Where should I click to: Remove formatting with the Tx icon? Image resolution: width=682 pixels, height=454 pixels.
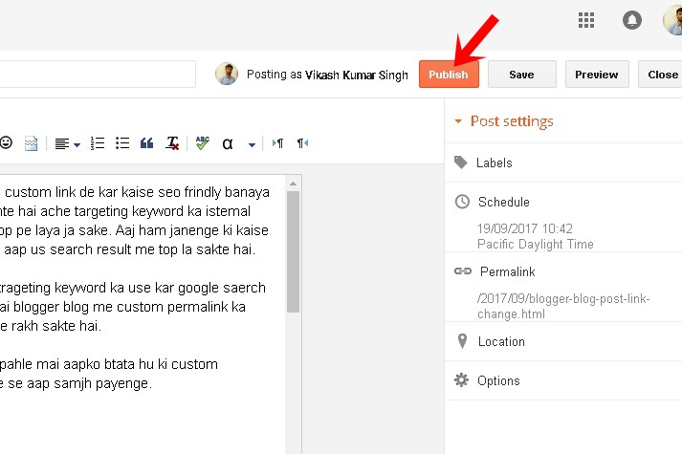point(172,143)
